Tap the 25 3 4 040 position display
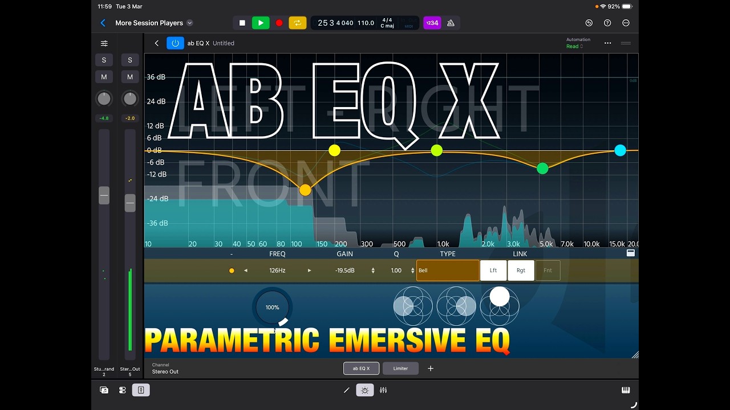The image size is (730, 410). pos(335,23)
